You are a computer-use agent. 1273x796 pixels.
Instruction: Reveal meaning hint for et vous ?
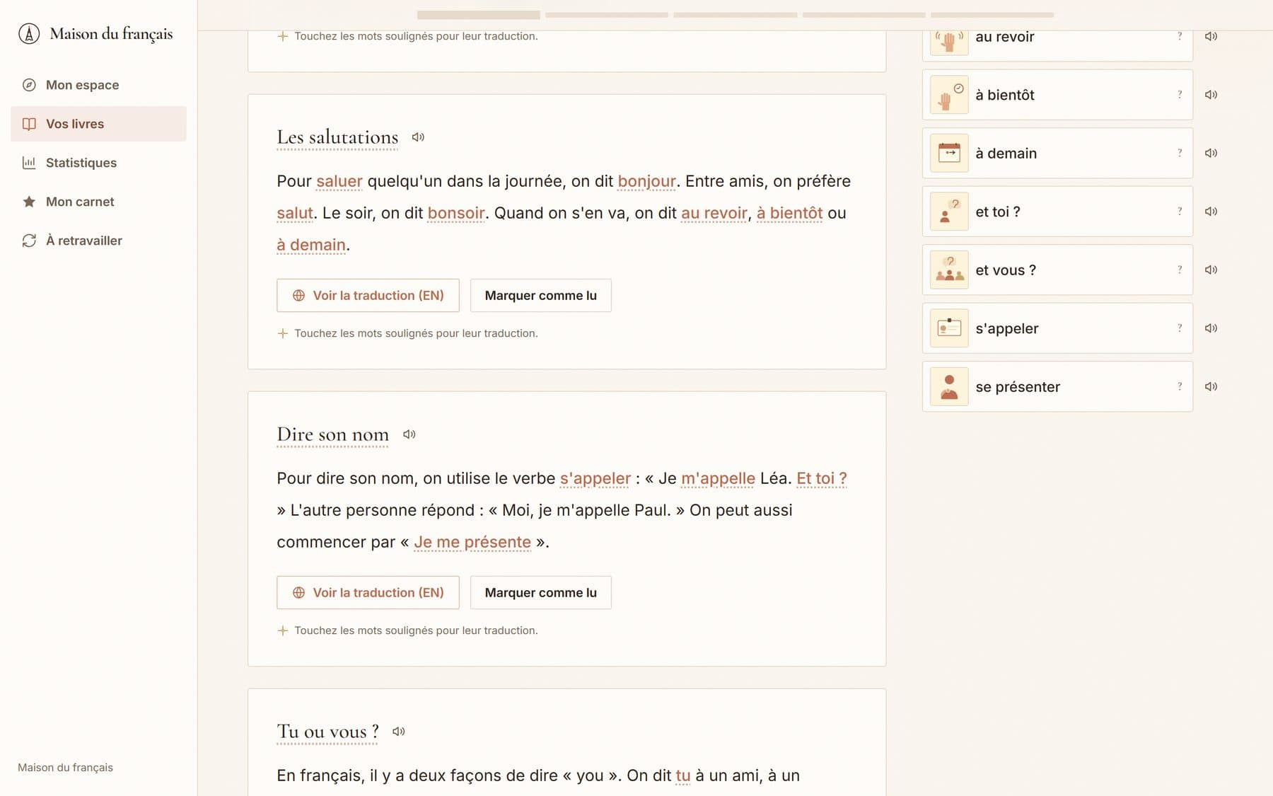[1180, 270]
